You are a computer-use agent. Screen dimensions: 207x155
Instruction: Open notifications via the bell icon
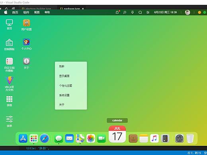tap(117, 12)
